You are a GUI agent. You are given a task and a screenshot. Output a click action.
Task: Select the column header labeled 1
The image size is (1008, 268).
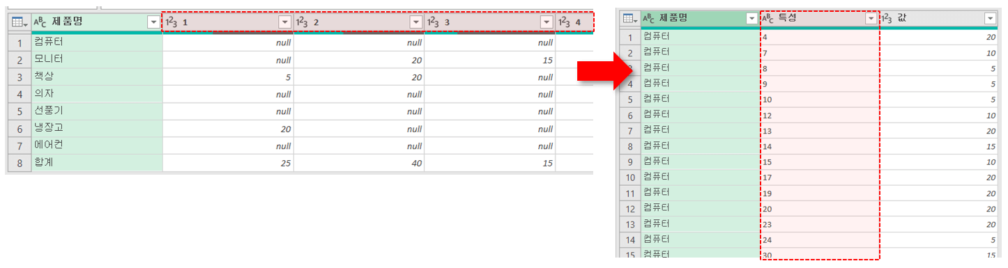[x=228, y=22]
